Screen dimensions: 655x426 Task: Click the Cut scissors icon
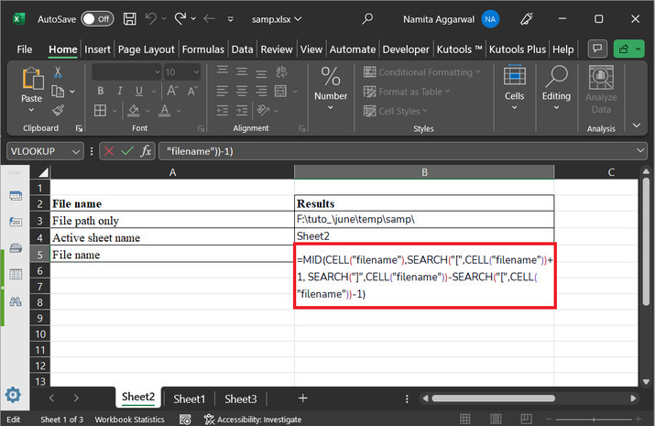pyautogui.click(x=59, y=72)
